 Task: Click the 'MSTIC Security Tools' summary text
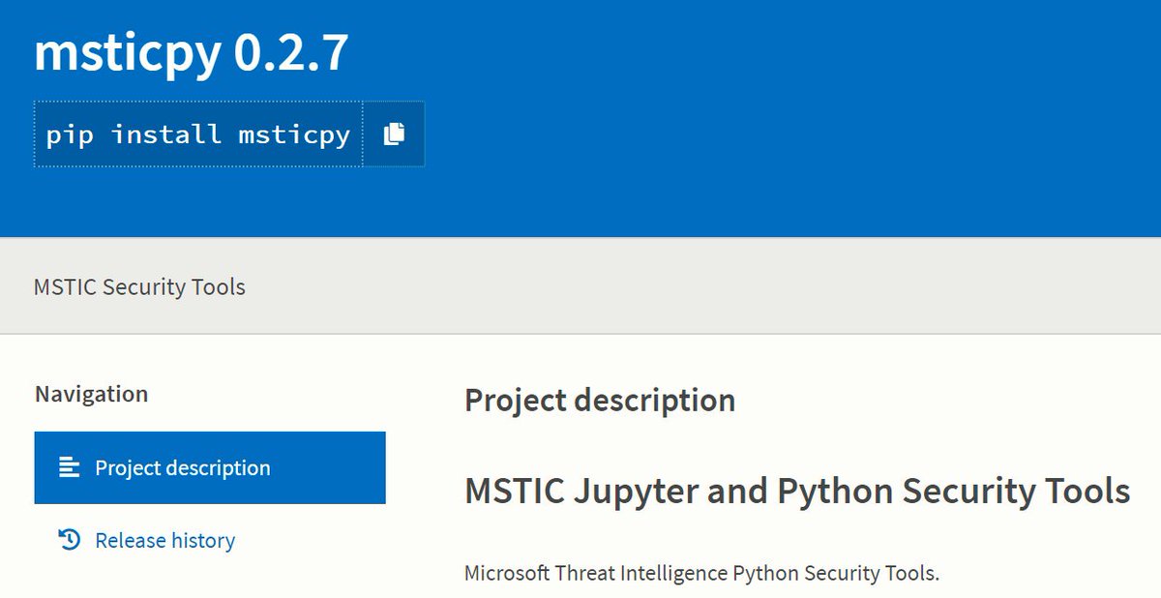(139, 286)
